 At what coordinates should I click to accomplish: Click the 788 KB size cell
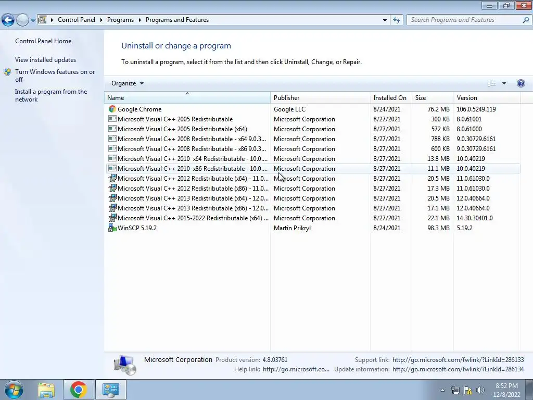tap(439, 139)
